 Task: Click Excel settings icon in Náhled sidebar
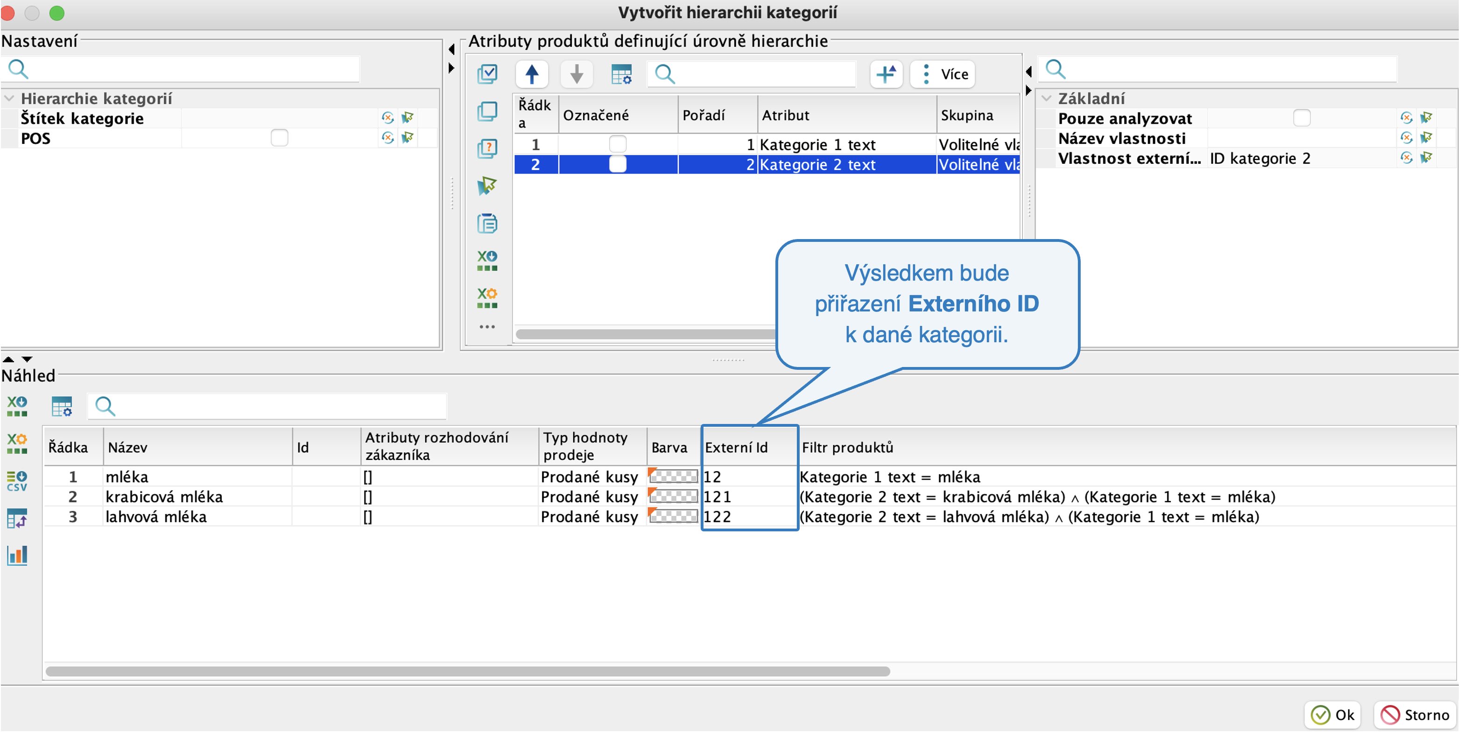[x=17, y=443]
